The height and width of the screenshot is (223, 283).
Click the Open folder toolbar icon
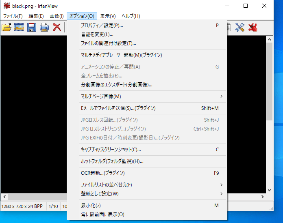(7, 27)
